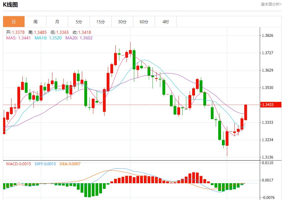Click the K线图 chart title
The image size is (283, 200).
10,5
